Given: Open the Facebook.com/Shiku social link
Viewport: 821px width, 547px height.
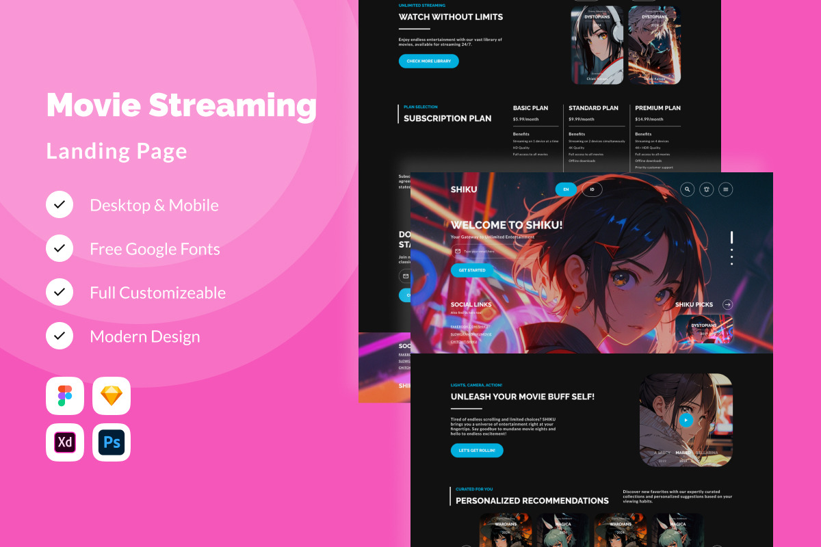Looking at the screenshot, I should tap(467, 327).
